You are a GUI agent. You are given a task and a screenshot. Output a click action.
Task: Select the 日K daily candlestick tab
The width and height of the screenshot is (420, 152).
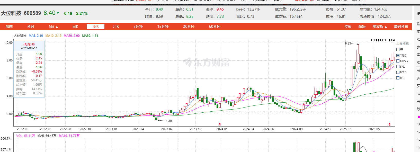pos(75,26)
